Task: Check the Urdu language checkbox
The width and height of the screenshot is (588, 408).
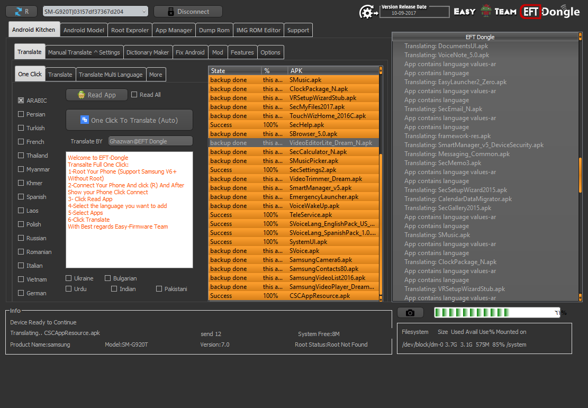Action: pyautogui.click(x=69, y=289)
